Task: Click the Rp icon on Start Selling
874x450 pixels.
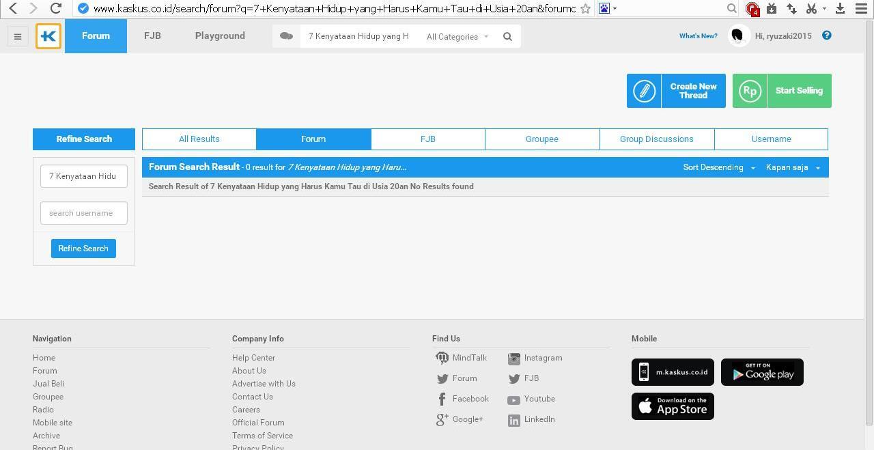Action: point(750,91)
